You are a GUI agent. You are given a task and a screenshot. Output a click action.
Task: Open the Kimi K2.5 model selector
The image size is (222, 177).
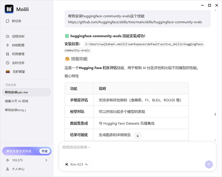click(76, 165)
